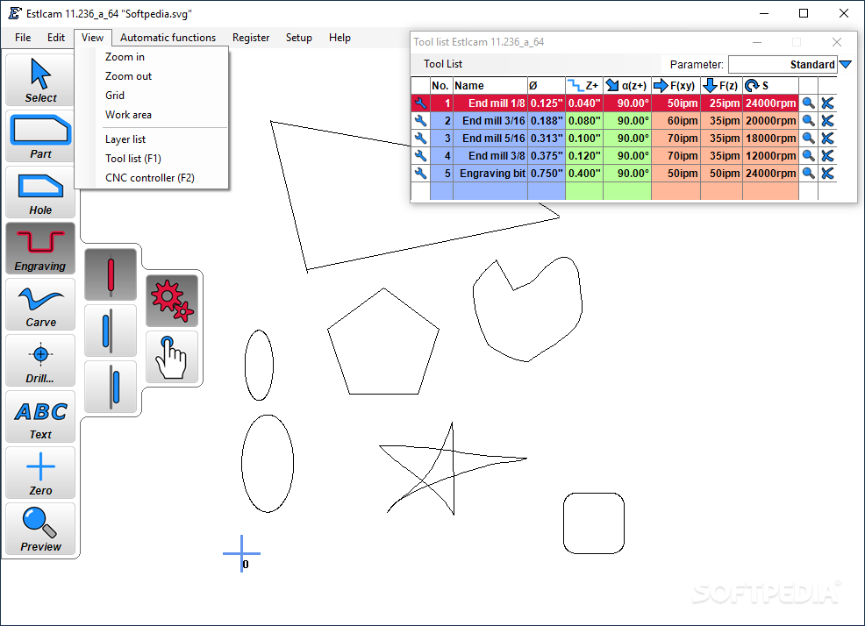Image resolution: width=865 pixels, height=626 pixels.
Task: Delete Engraving bit with the X icon
Action: [827, 174]
